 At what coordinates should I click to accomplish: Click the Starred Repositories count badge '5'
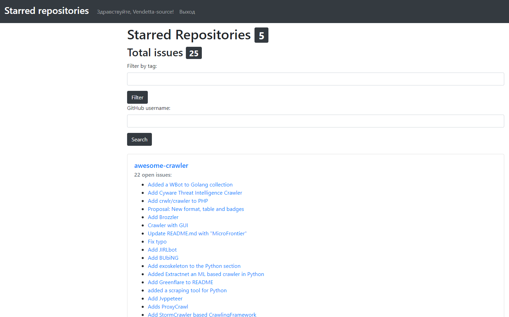pyautogui.click(x=261, y=35)
